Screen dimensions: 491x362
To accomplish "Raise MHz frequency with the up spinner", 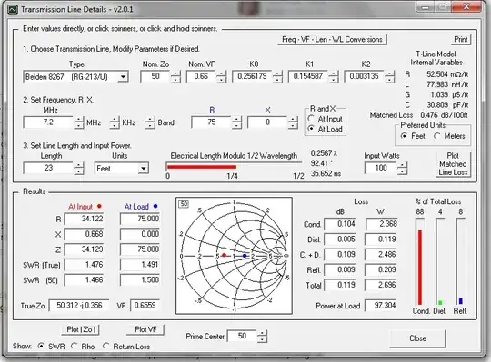I will [x=78, y=120].
